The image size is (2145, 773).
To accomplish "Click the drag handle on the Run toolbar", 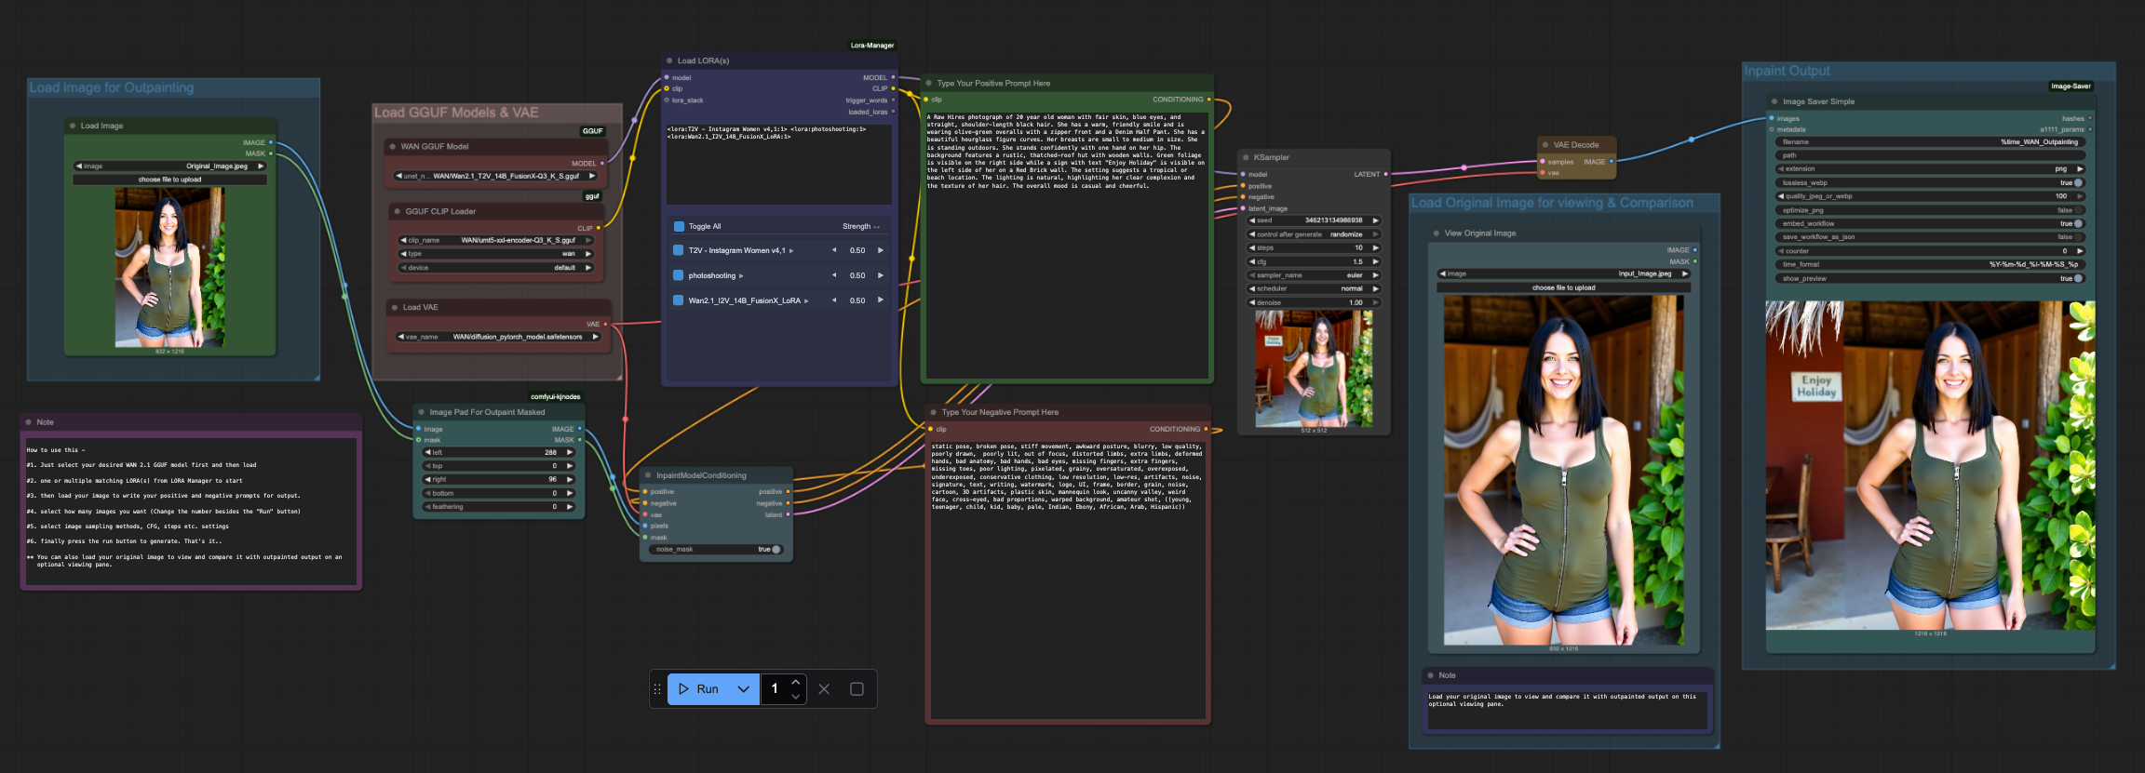I will coord(657,689).
